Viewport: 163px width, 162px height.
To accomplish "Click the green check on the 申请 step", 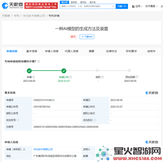I will click(x=29, y=71).
